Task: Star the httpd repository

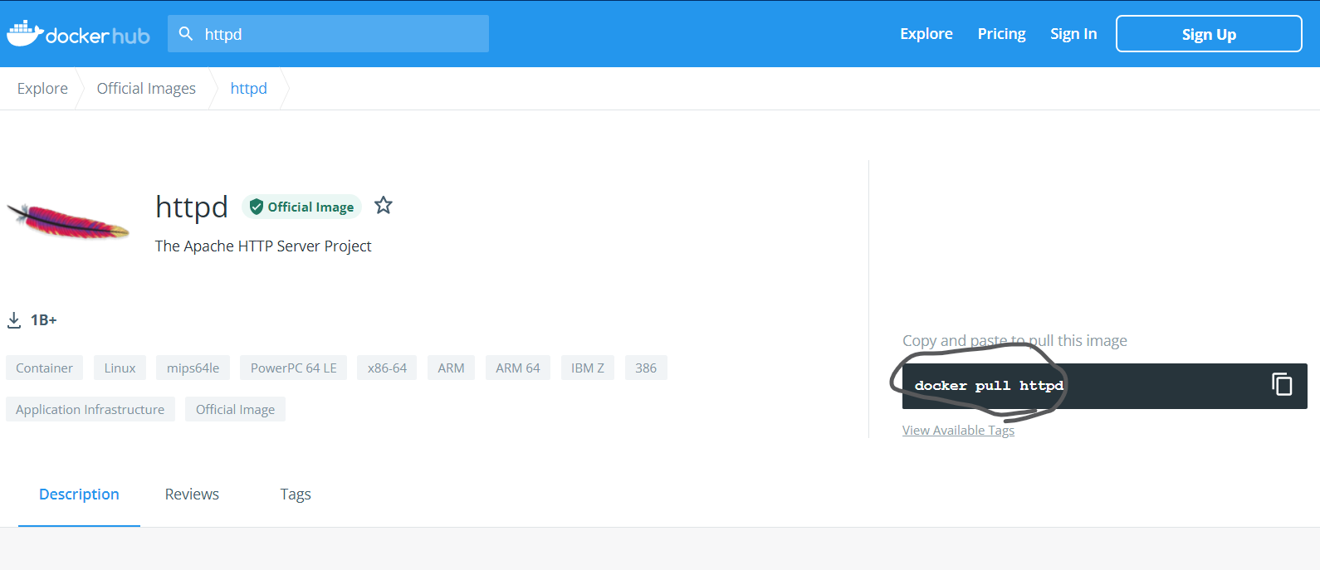Action: click(383, 205)
